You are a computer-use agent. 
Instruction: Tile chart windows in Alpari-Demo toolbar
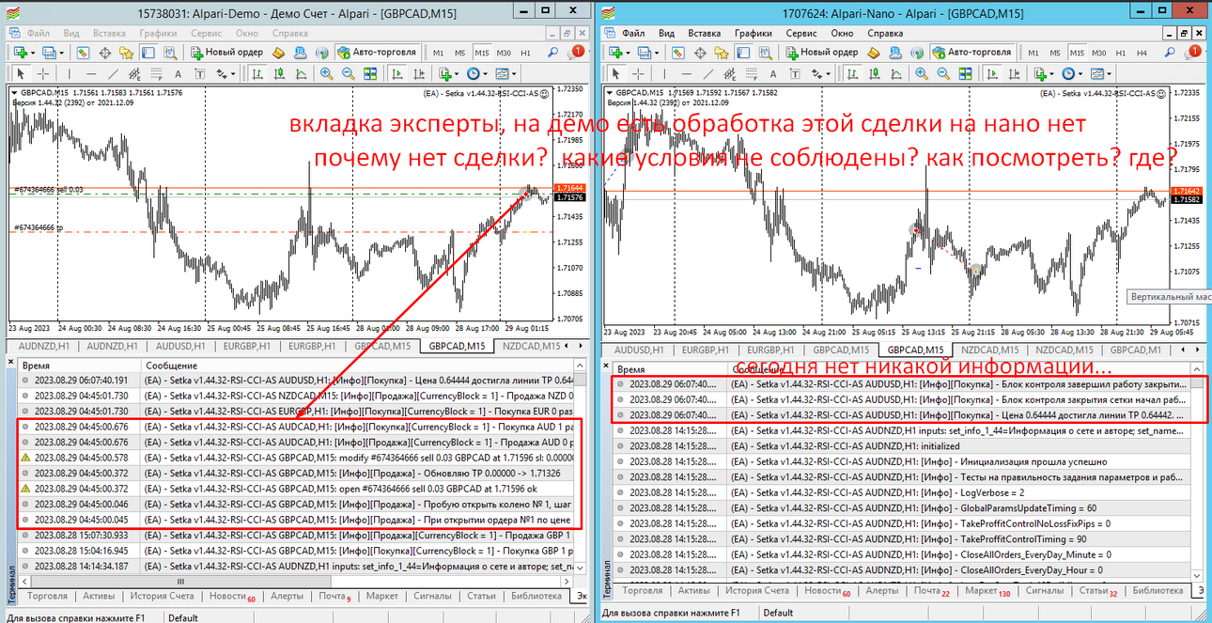(370, 73)
